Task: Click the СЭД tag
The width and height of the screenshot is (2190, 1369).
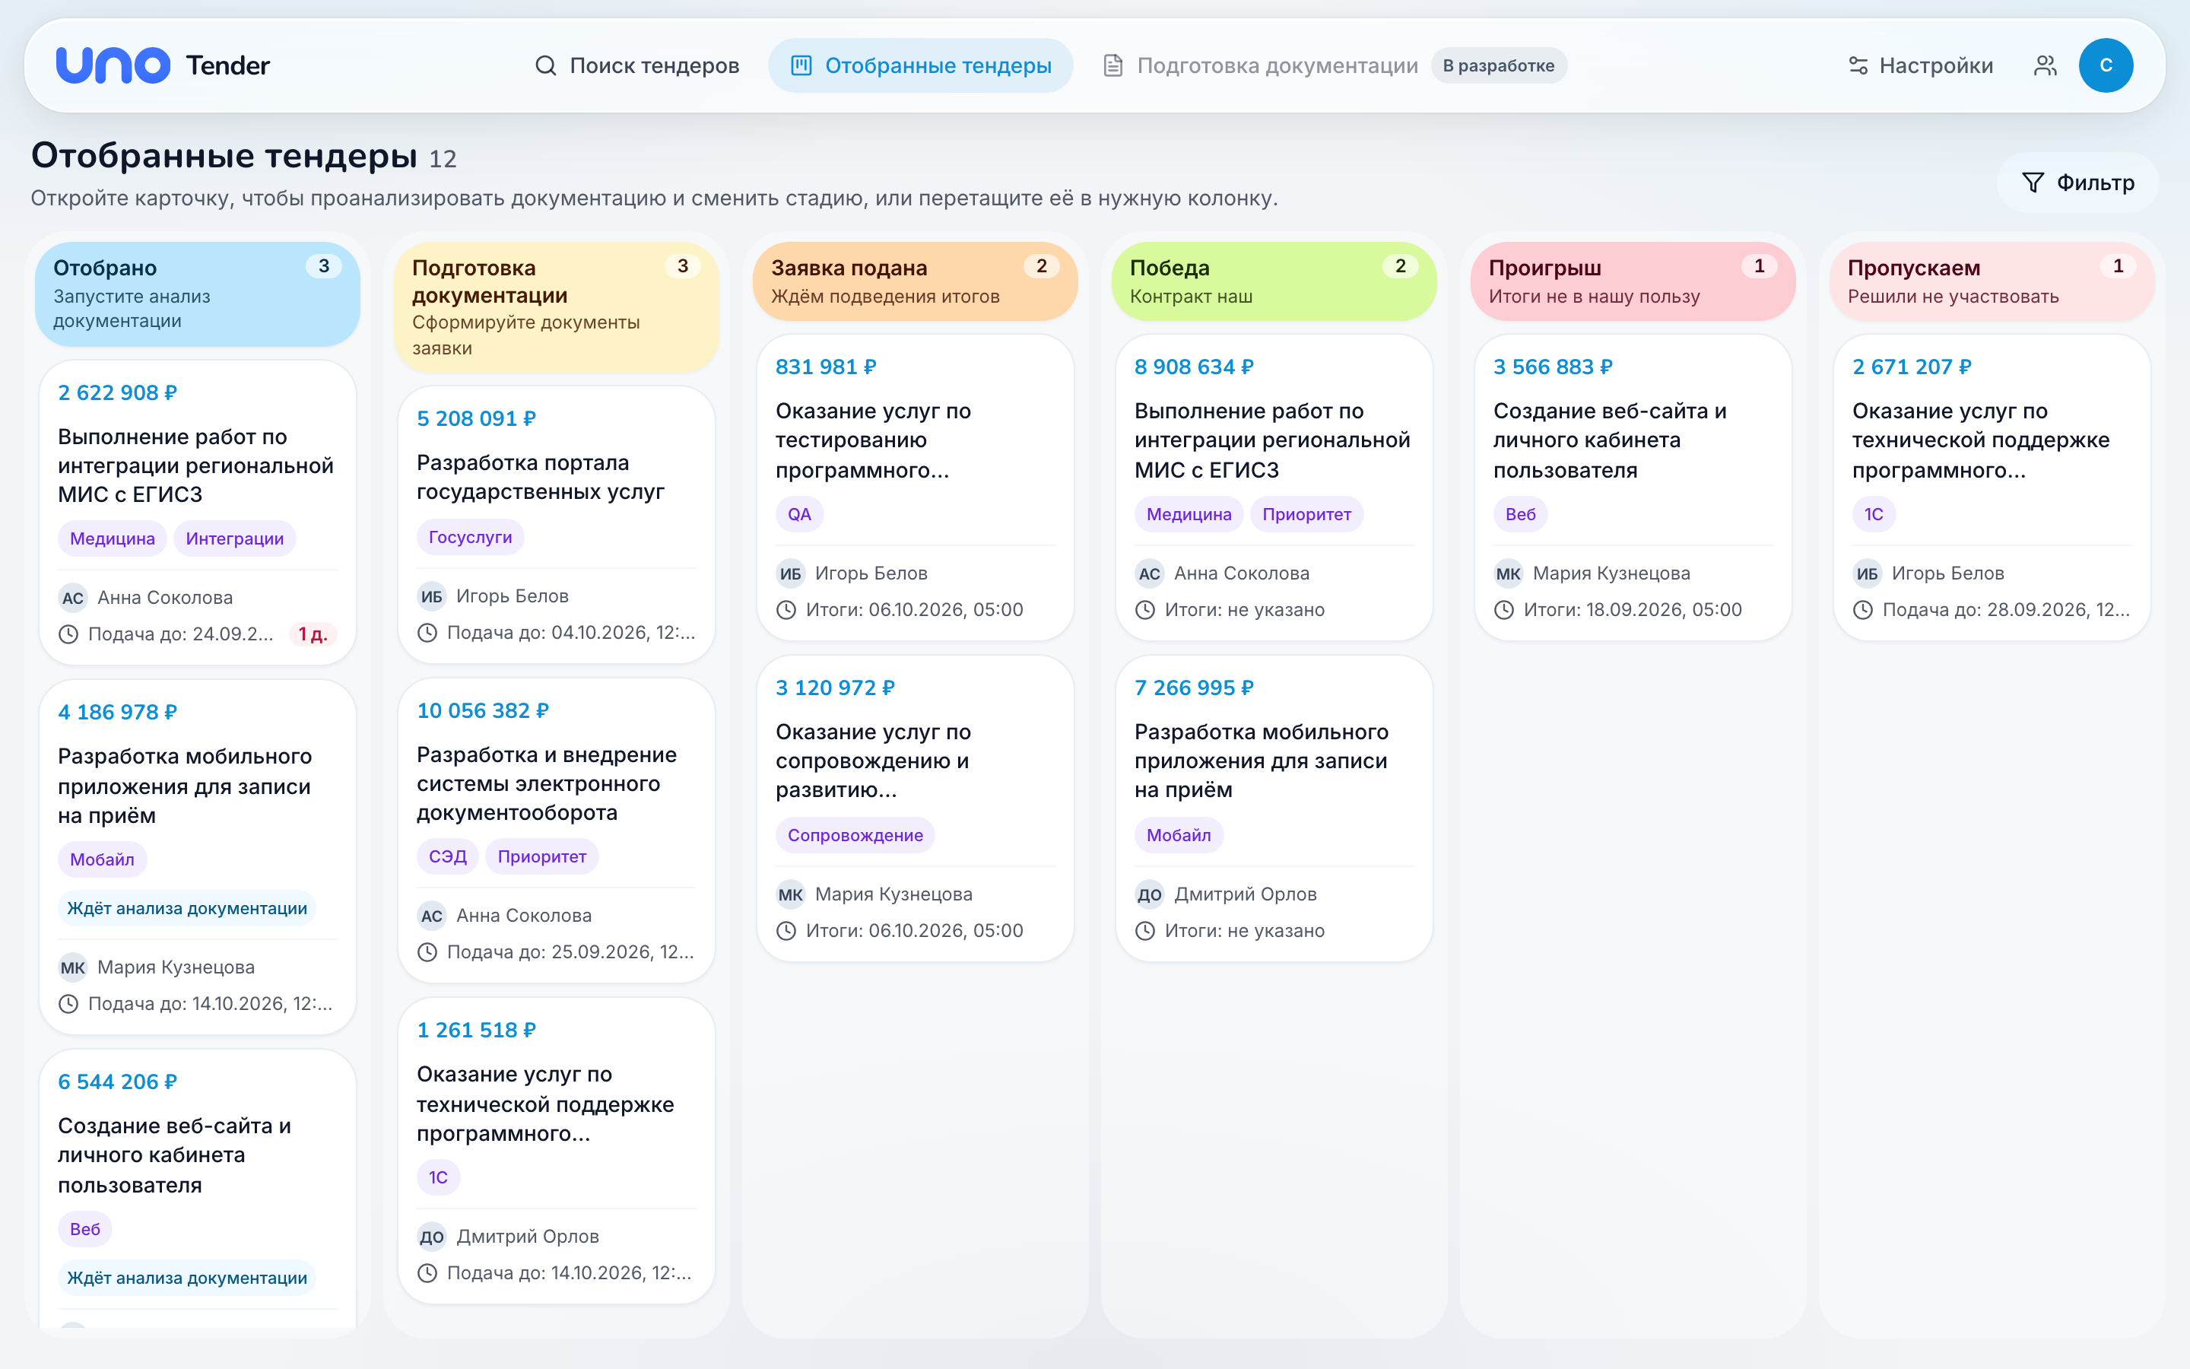Action: point(447,856)
